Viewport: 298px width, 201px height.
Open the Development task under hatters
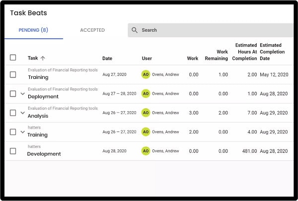pos(44,154)
